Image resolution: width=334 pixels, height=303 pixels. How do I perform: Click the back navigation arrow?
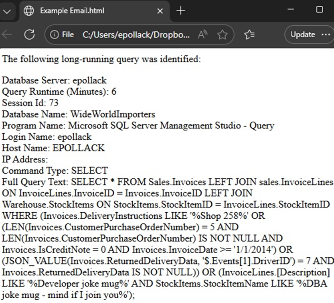pos(7,35)
